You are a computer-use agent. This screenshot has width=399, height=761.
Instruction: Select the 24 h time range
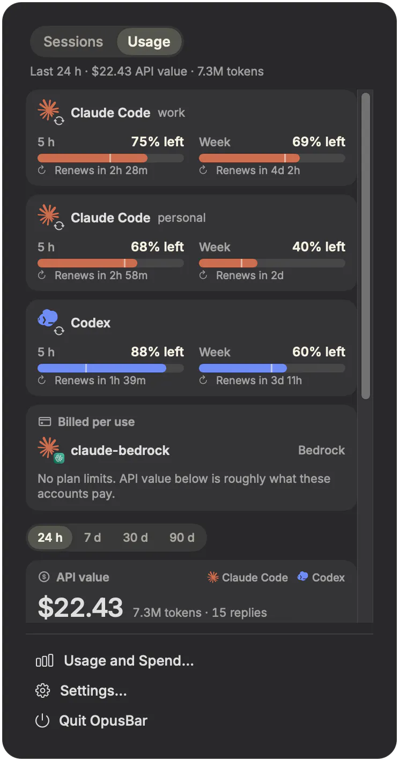click(x=50, y=537)
